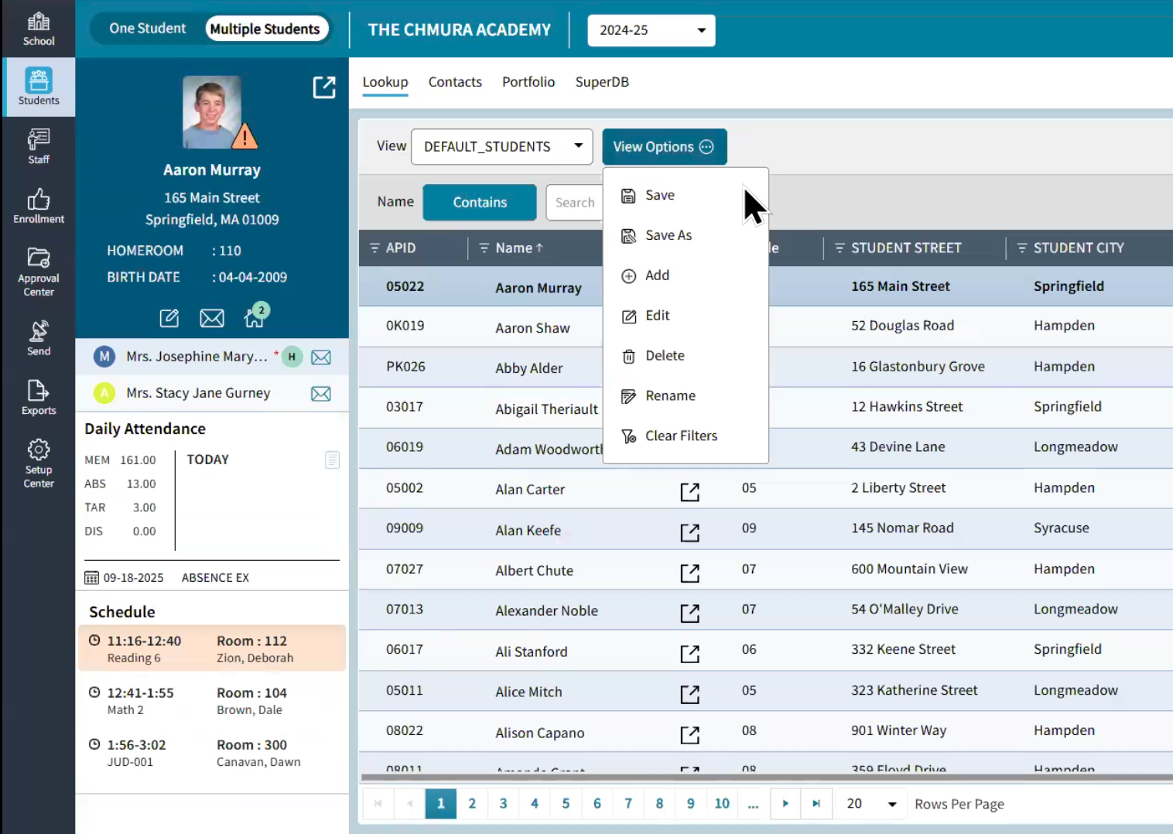The height and width of the screenshot is (834, 1173).
Task: Select Clear Filters from the menu
Action: coord(681,435)
